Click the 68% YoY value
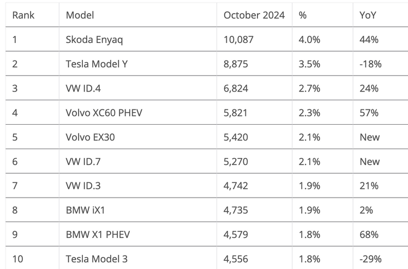 (x=369, y=235)
